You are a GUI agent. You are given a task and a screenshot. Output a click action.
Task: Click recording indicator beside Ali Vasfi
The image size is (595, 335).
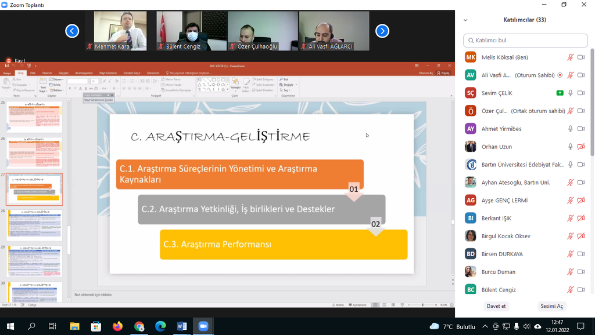(560, 75)
